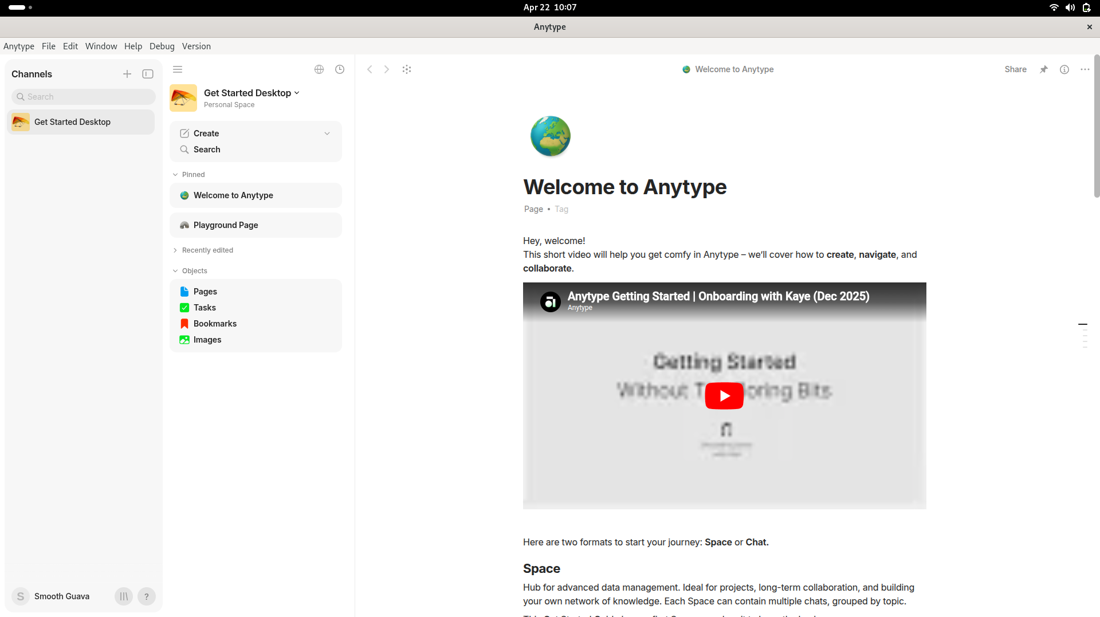Open the Edit menu
Image resolution: width=1100 pixels, height=617 pixels.
(x=70, y=46)
